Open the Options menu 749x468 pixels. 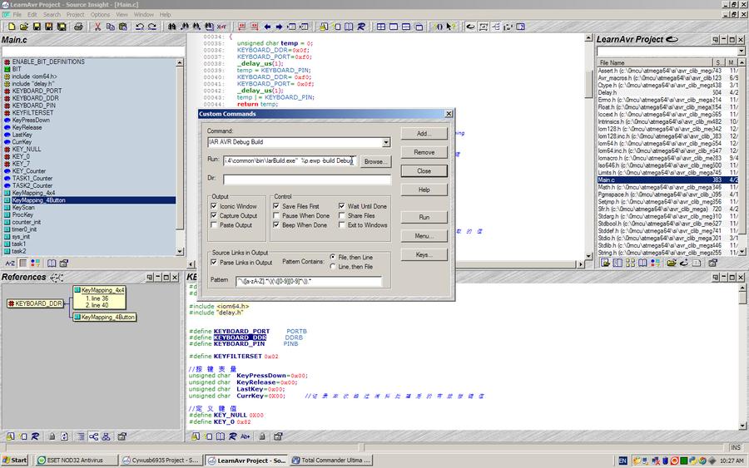(x=100, y=14)
